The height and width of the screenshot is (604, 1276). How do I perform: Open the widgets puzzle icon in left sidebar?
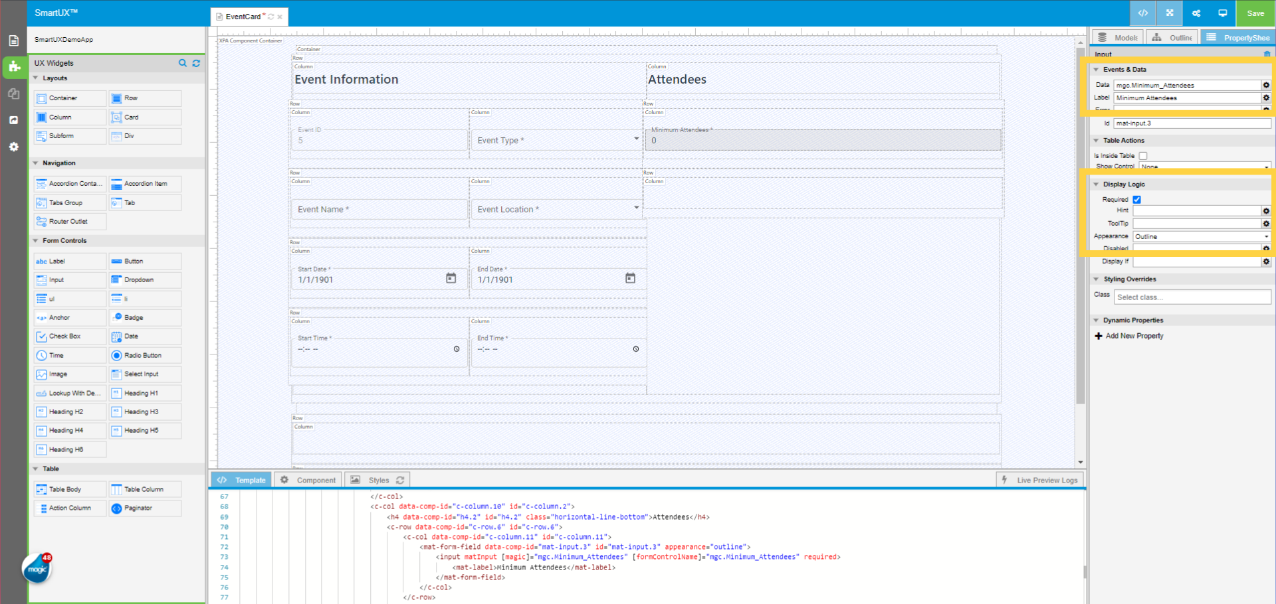14,66
